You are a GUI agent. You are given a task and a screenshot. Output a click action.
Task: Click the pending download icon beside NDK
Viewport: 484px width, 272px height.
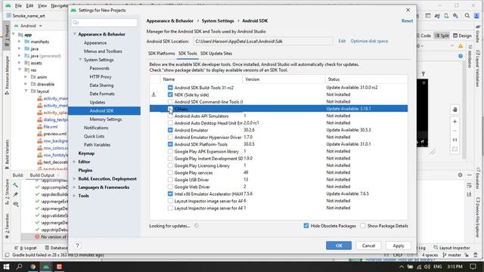[x=154, y=94]
